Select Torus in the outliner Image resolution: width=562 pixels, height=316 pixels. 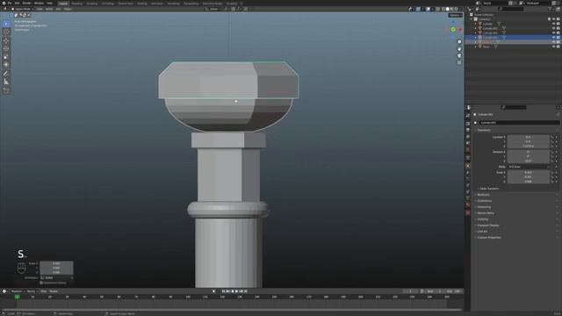coord(486,47)
